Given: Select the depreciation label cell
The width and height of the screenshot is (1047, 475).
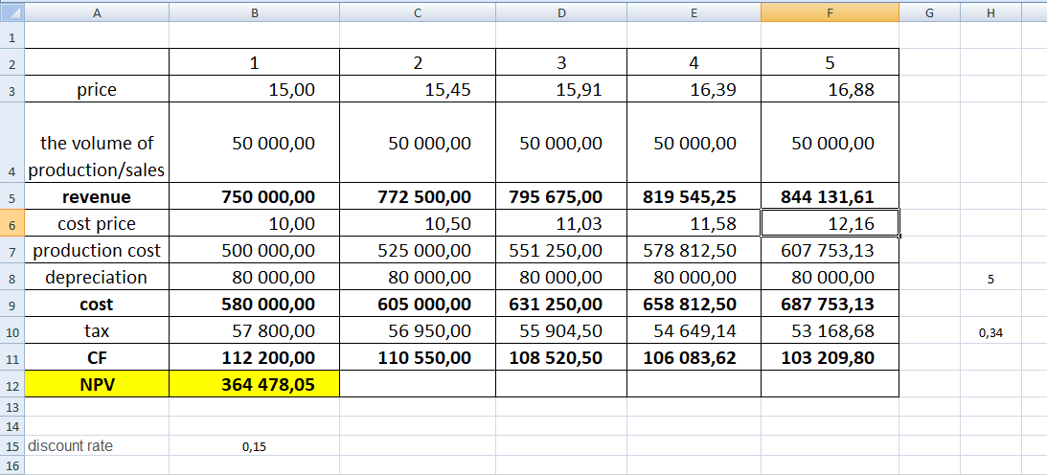Looking at the screenshot, I should point(97,278).
